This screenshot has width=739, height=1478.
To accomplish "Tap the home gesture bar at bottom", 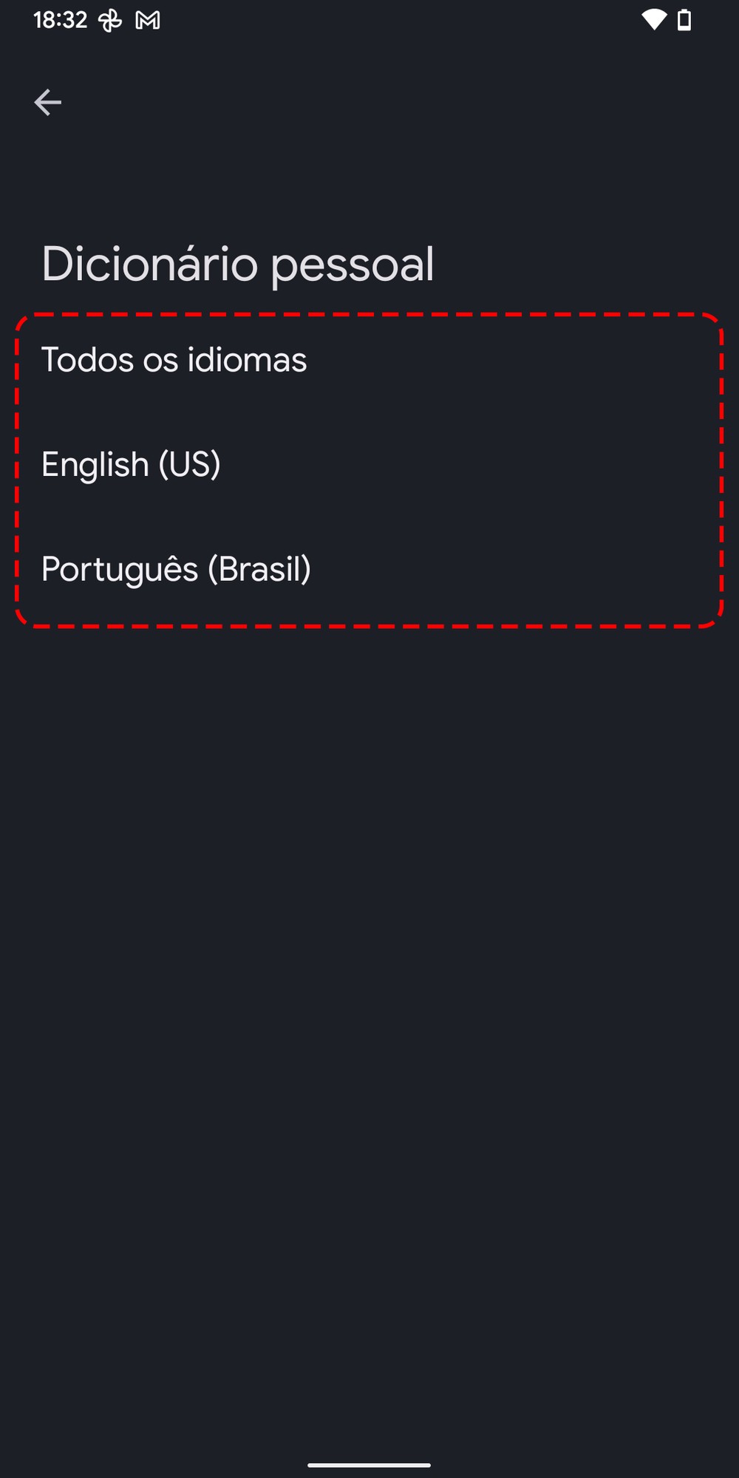I will pos(369,1464).
